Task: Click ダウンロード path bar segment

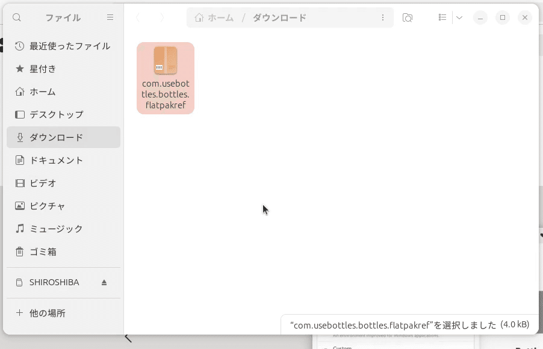Action: pyautogui.click(x=279, y=17)
